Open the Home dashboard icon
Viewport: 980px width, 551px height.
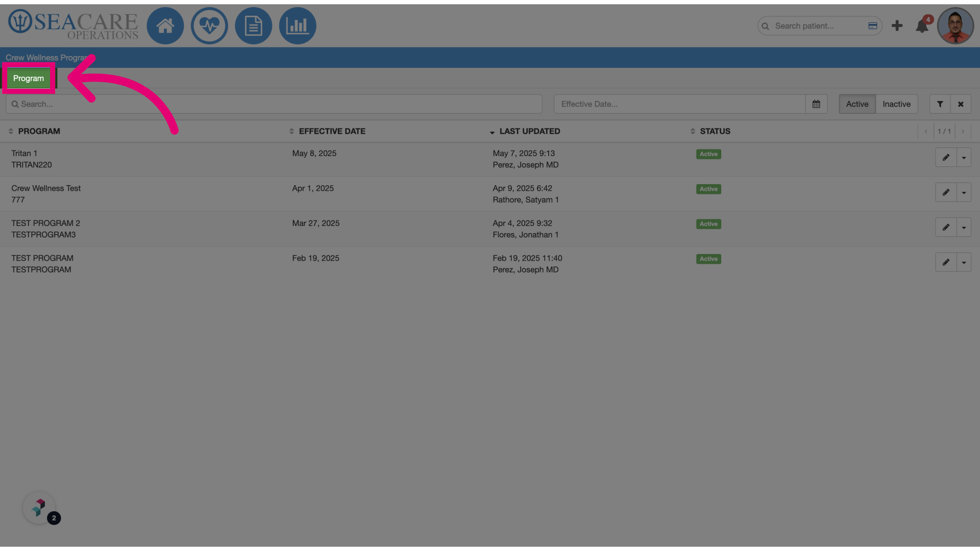pyautogui.click(x=165, y=26)
